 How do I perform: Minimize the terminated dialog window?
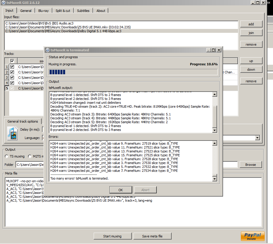208,50
